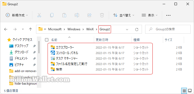Image resolution: width=194 pixels, height=94 pixels.
Task: Go forward with the right arrow
Action: [x=15, y=29]
